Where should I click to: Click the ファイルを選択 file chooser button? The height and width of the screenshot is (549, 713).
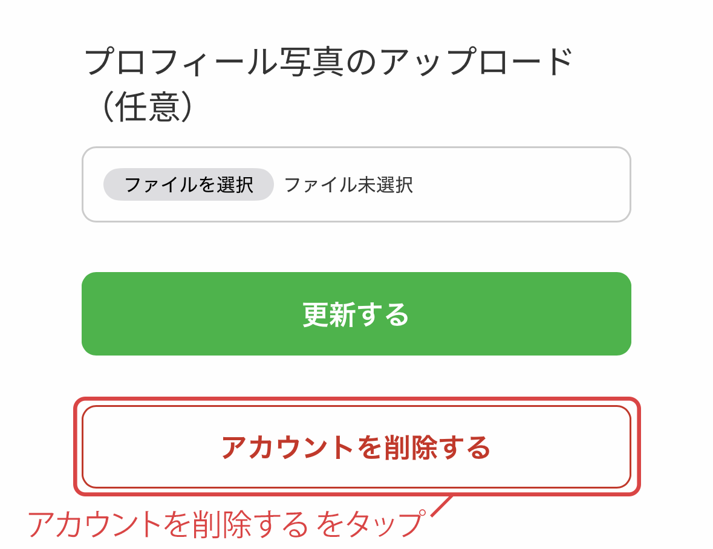pos(189,184)
